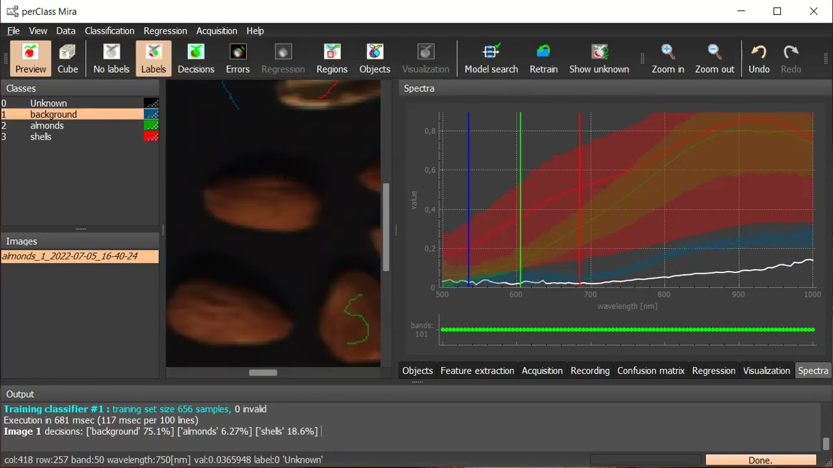Click the almonds green color swatch
The image size is (833, 468).
[151, 125]
